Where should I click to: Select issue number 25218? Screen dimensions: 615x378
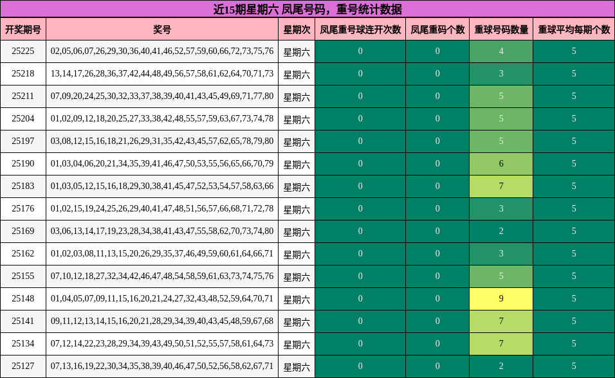23,73
